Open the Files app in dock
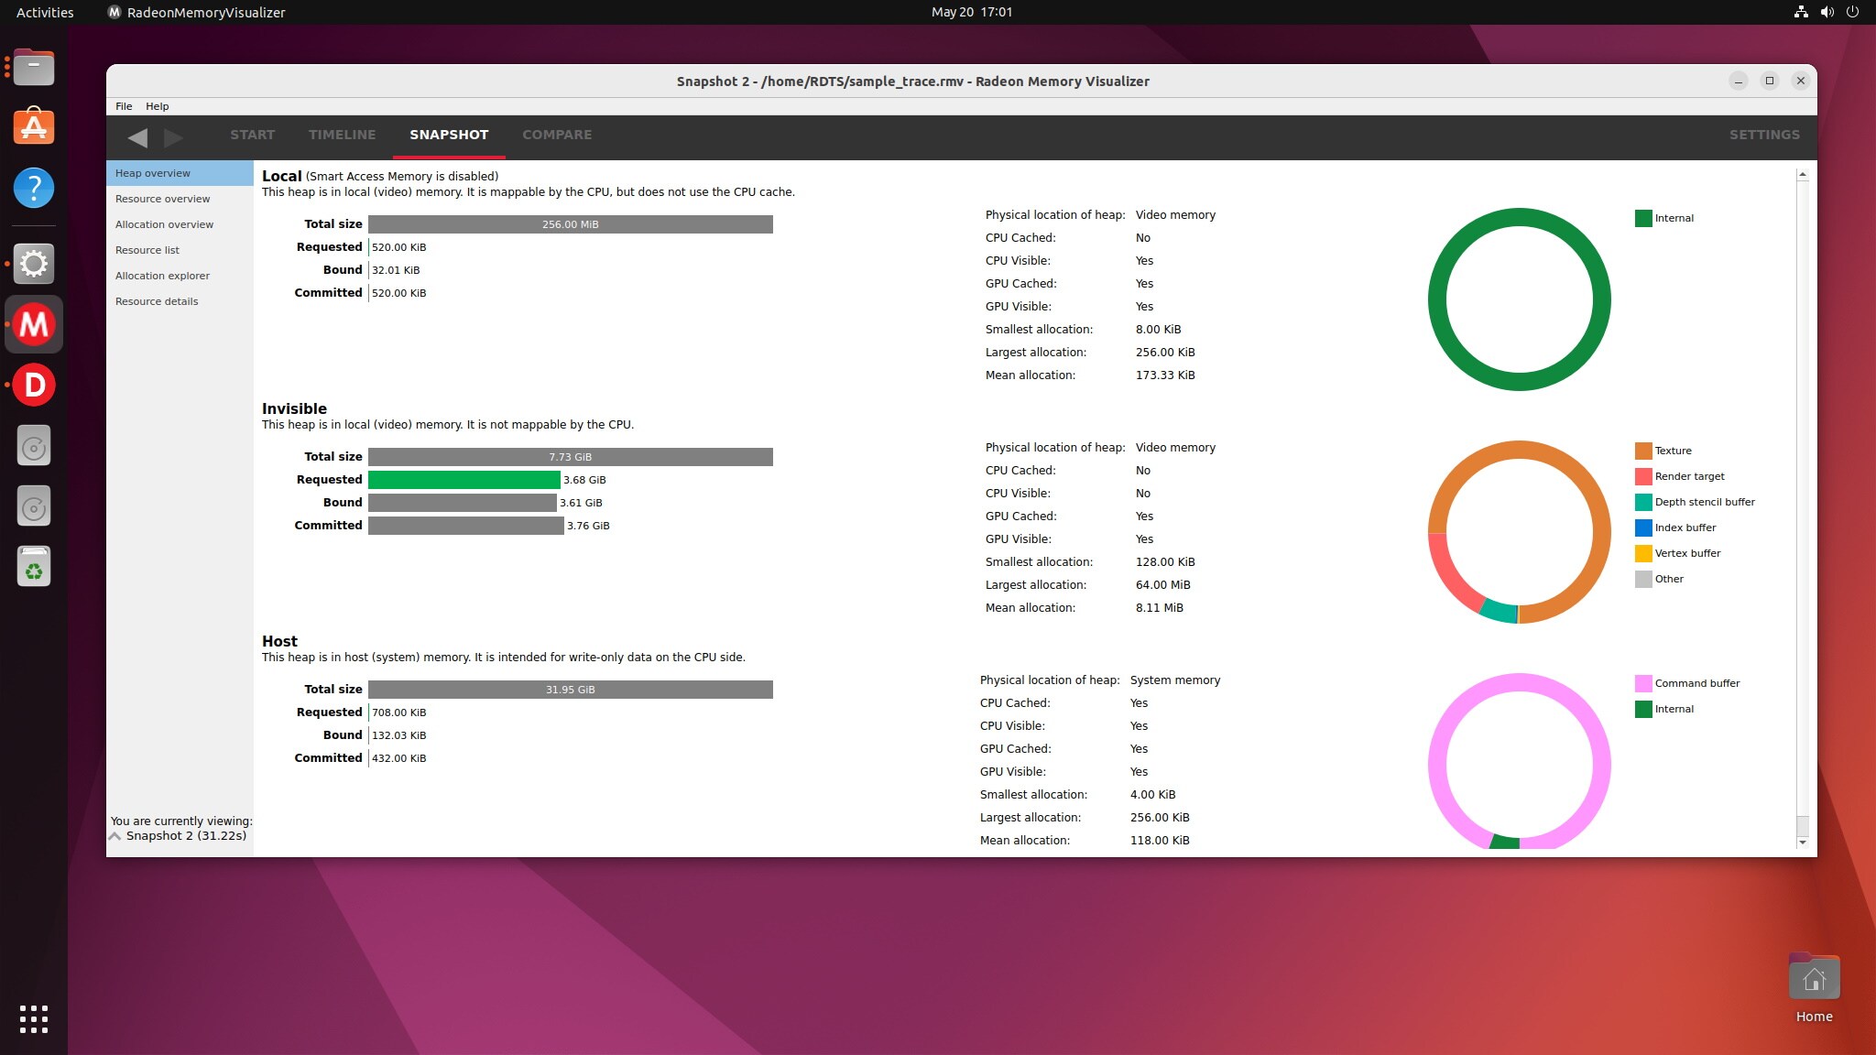This screenshot has width=1876, height=1055. (x=34, y=67)
